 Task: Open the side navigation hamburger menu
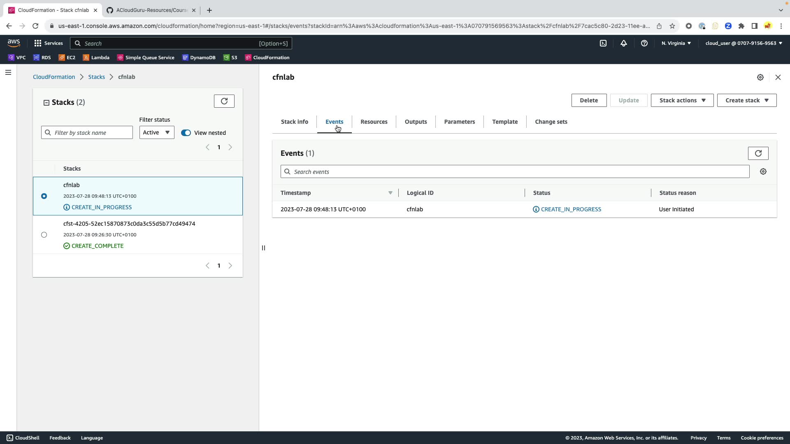click(8, 73)
